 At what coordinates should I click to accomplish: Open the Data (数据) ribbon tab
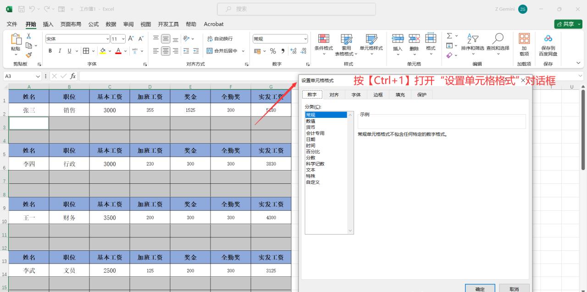(111, 24)
